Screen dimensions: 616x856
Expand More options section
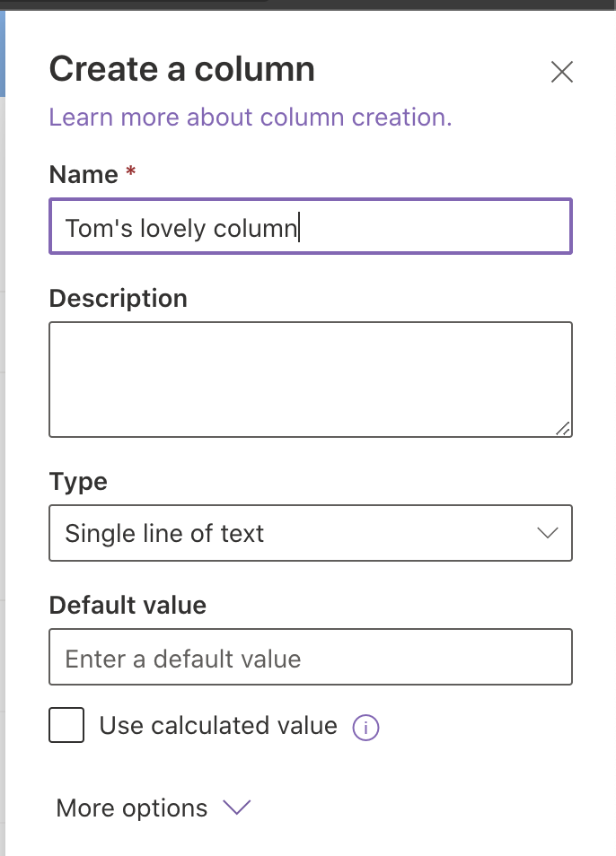pos(153,808)
